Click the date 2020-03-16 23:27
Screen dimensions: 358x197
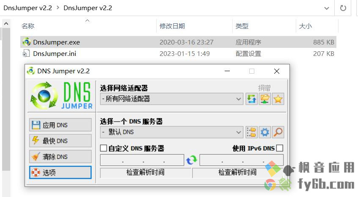pos(186,42)
